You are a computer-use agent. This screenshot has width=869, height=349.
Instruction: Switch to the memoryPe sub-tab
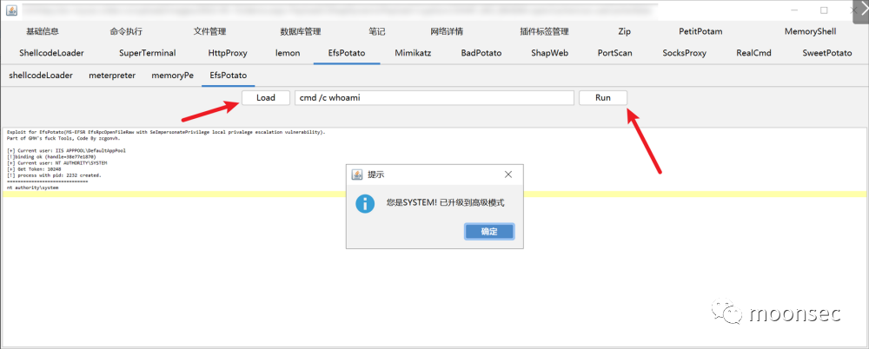172,76
